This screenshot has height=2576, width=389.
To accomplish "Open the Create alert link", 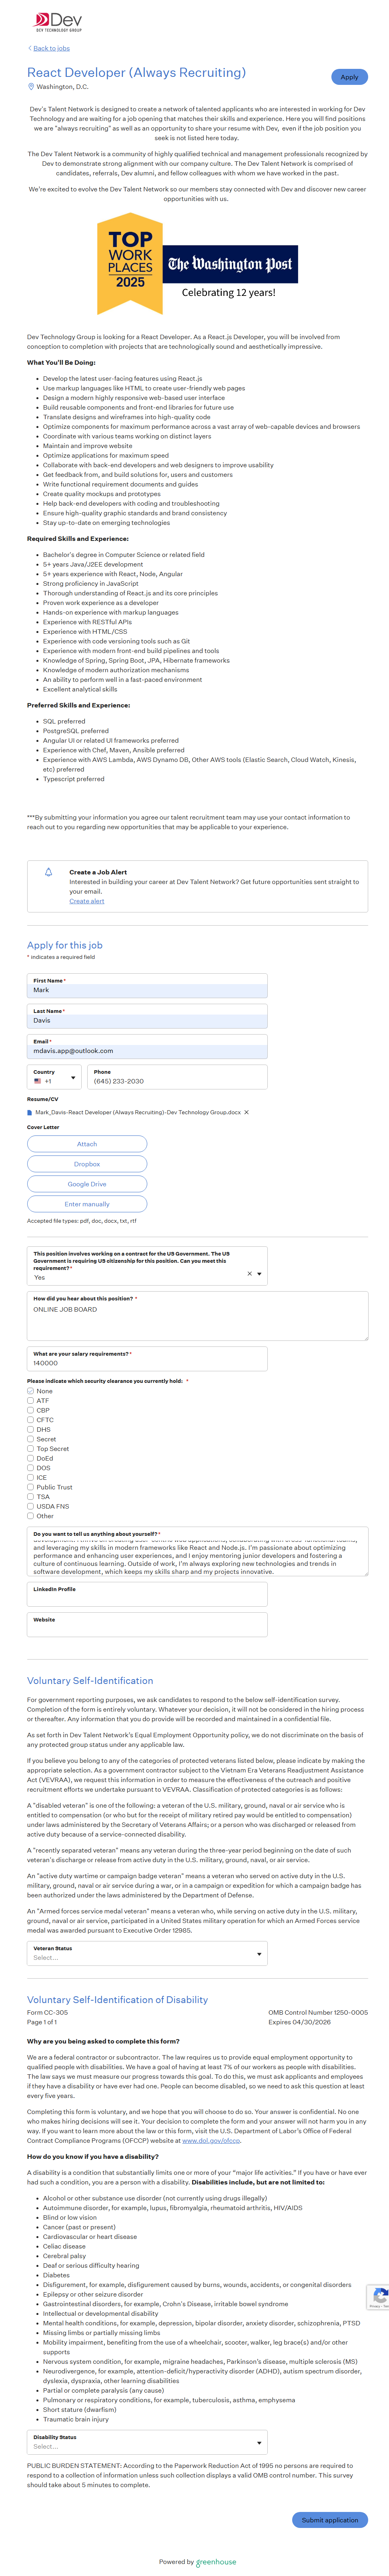I will (x=87, y=901).
